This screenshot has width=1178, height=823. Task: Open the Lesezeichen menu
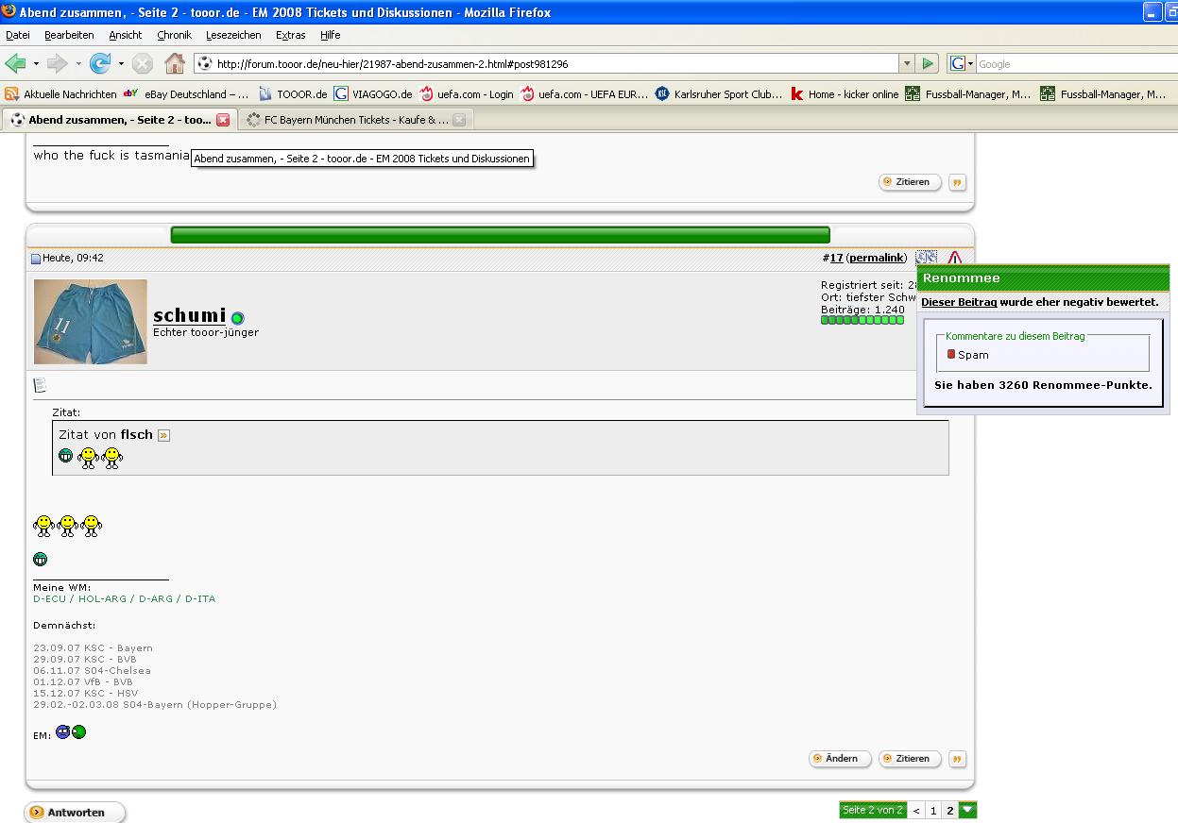(233, 35)
